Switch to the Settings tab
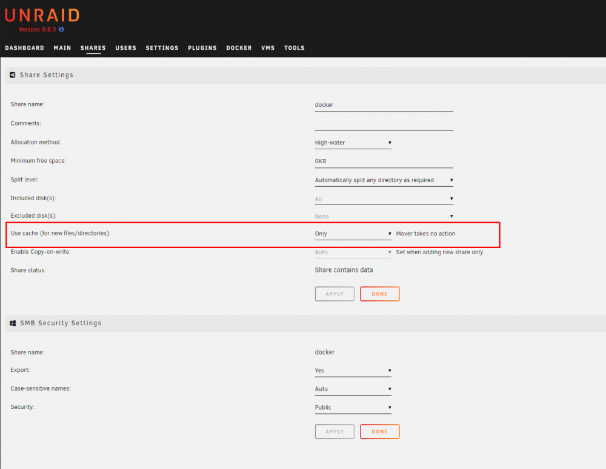The width and height of the screenshot is (606, 469). coord(162,48)
